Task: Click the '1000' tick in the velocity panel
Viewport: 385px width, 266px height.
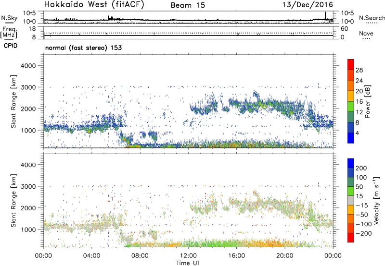Action: click(28, 229)
